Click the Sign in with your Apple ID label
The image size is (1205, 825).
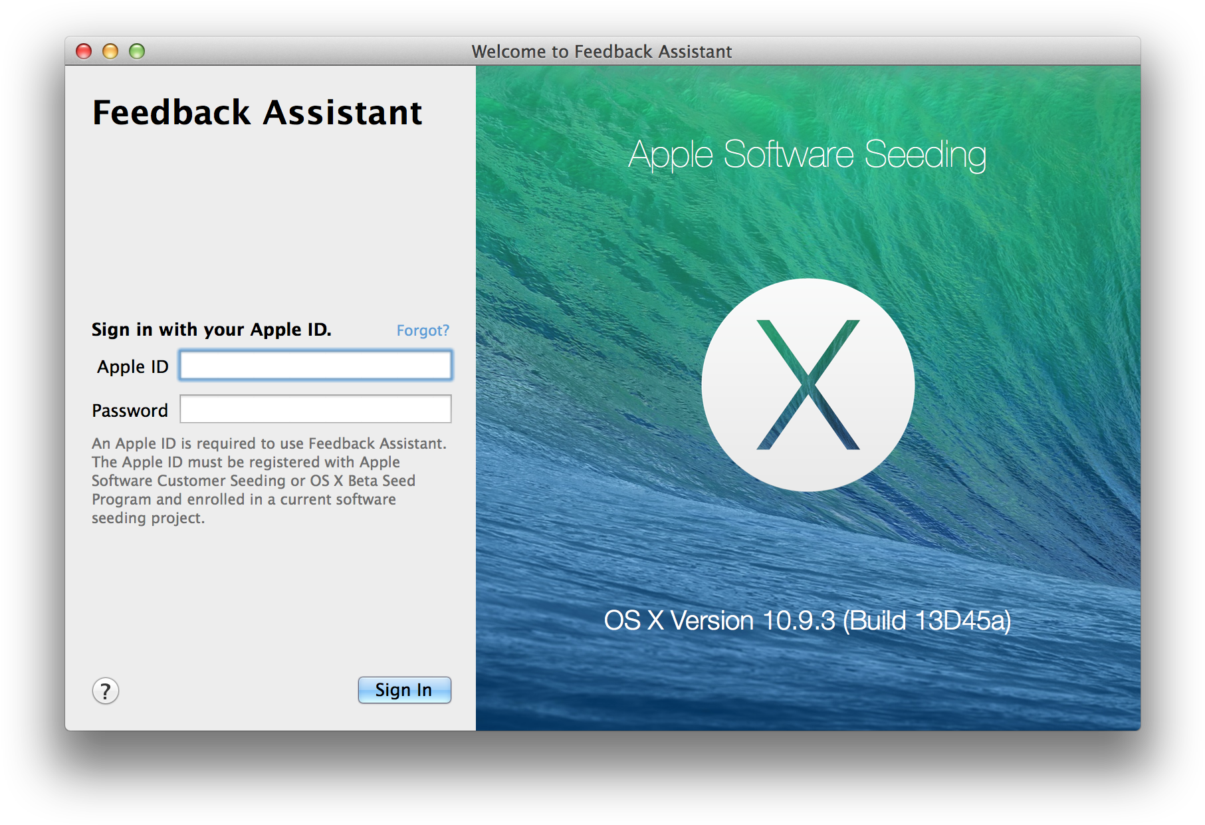point(211,330)
